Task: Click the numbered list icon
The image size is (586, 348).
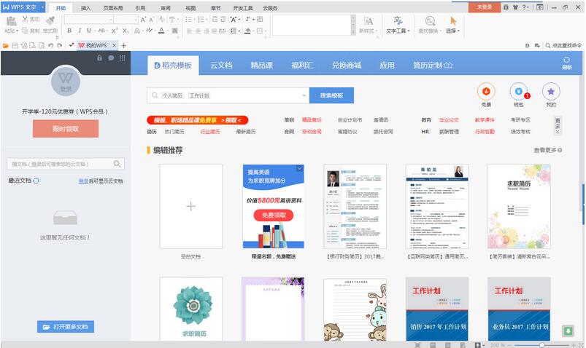Action: (201, 19)
